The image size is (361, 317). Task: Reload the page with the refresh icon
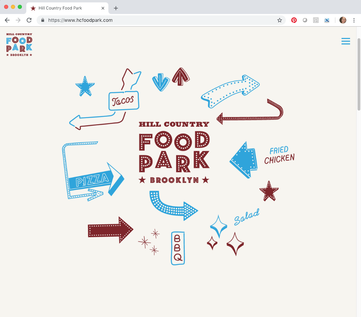[29, 20]
